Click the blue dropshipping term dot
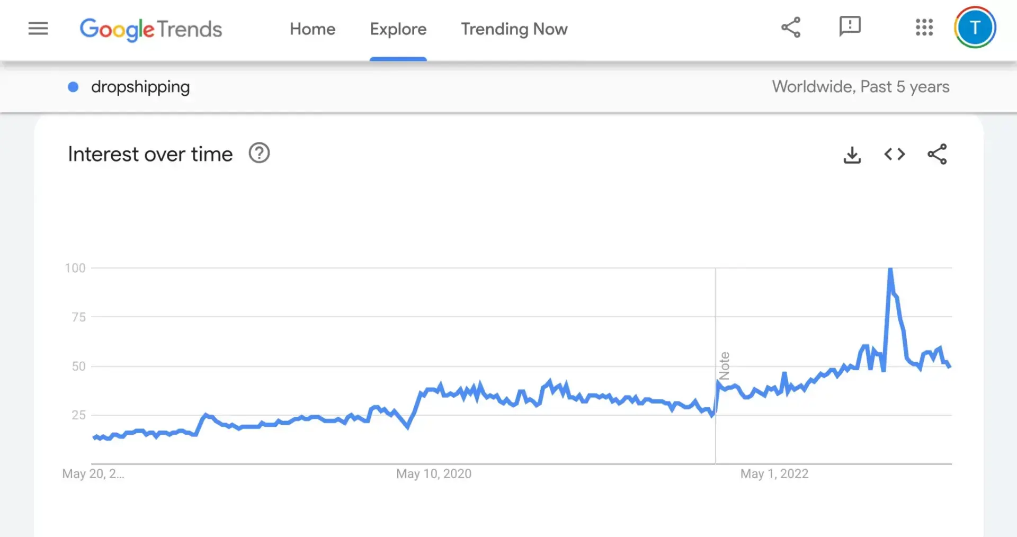 click(x=73, y=87)
